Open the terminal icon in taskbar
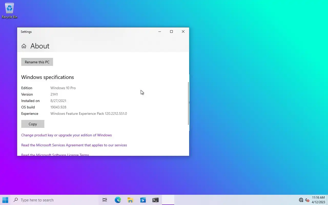Image resolution: width=328 pixels, height=205 pixels. 156,200
